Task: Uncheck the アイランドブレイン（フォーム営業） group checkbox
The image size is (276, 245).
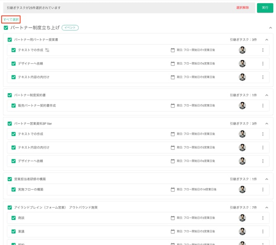Action: pyautogui.click(x=10, y=208)
